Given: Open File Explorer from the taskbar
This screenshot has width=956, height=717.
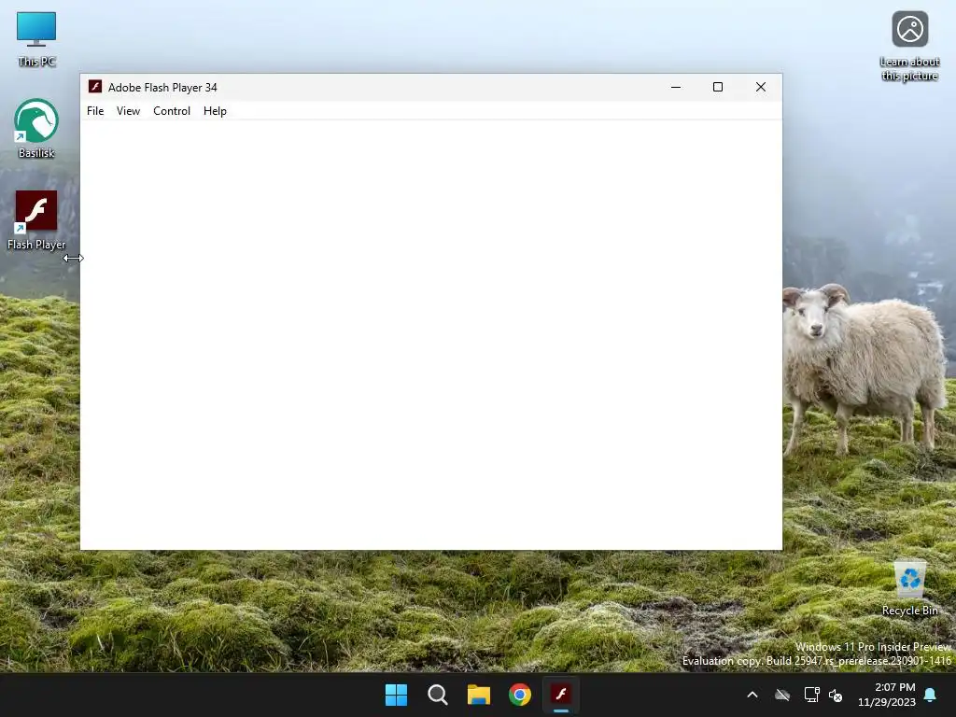Looking at the screenshot, I should tap(479, 695).
